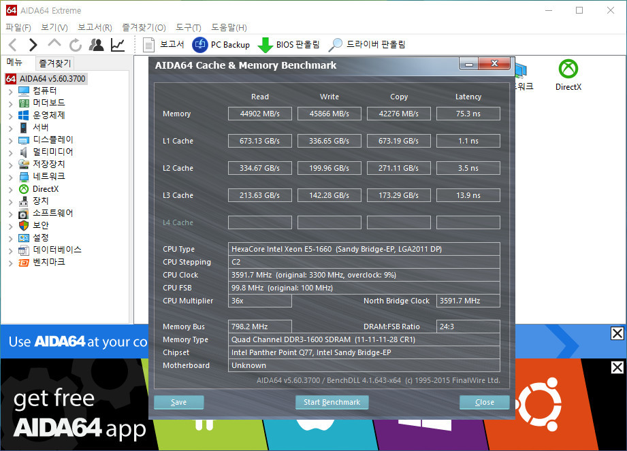Select 장치 icon in tree
627x451 pixels.
24,201
